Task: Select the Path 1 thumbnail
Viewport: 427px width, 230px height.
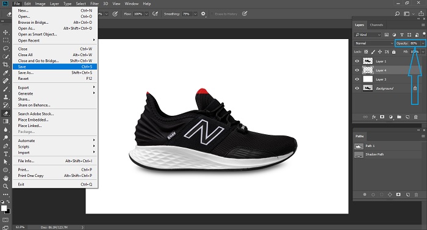Action: (x=359, y=146)
